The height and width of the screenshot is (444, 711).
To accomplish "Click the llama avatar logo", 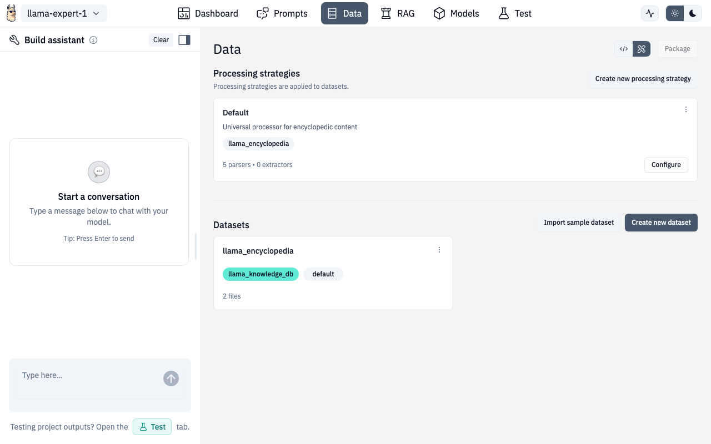I will (x=11, y=13).
